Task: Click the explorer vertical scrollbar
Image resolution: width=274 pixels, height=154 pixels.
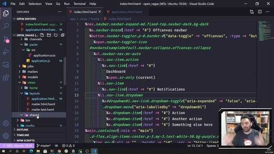Action: coord(65,71)
